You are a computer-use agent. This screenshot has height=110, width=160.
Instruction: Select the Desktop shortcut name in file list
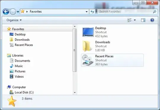(x=101, y=28)
